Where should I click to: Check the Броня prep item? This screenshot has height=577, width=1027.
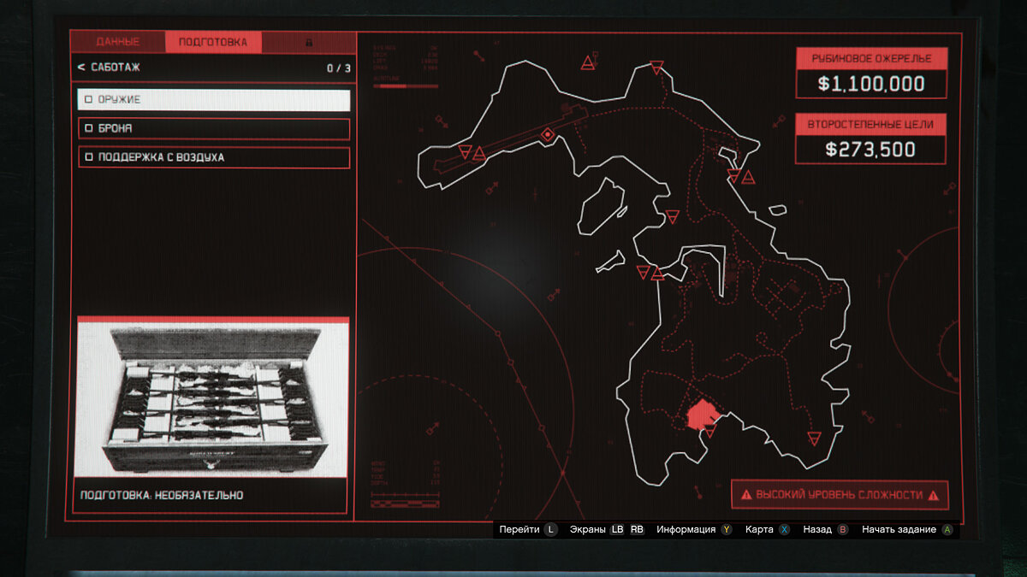89,129
